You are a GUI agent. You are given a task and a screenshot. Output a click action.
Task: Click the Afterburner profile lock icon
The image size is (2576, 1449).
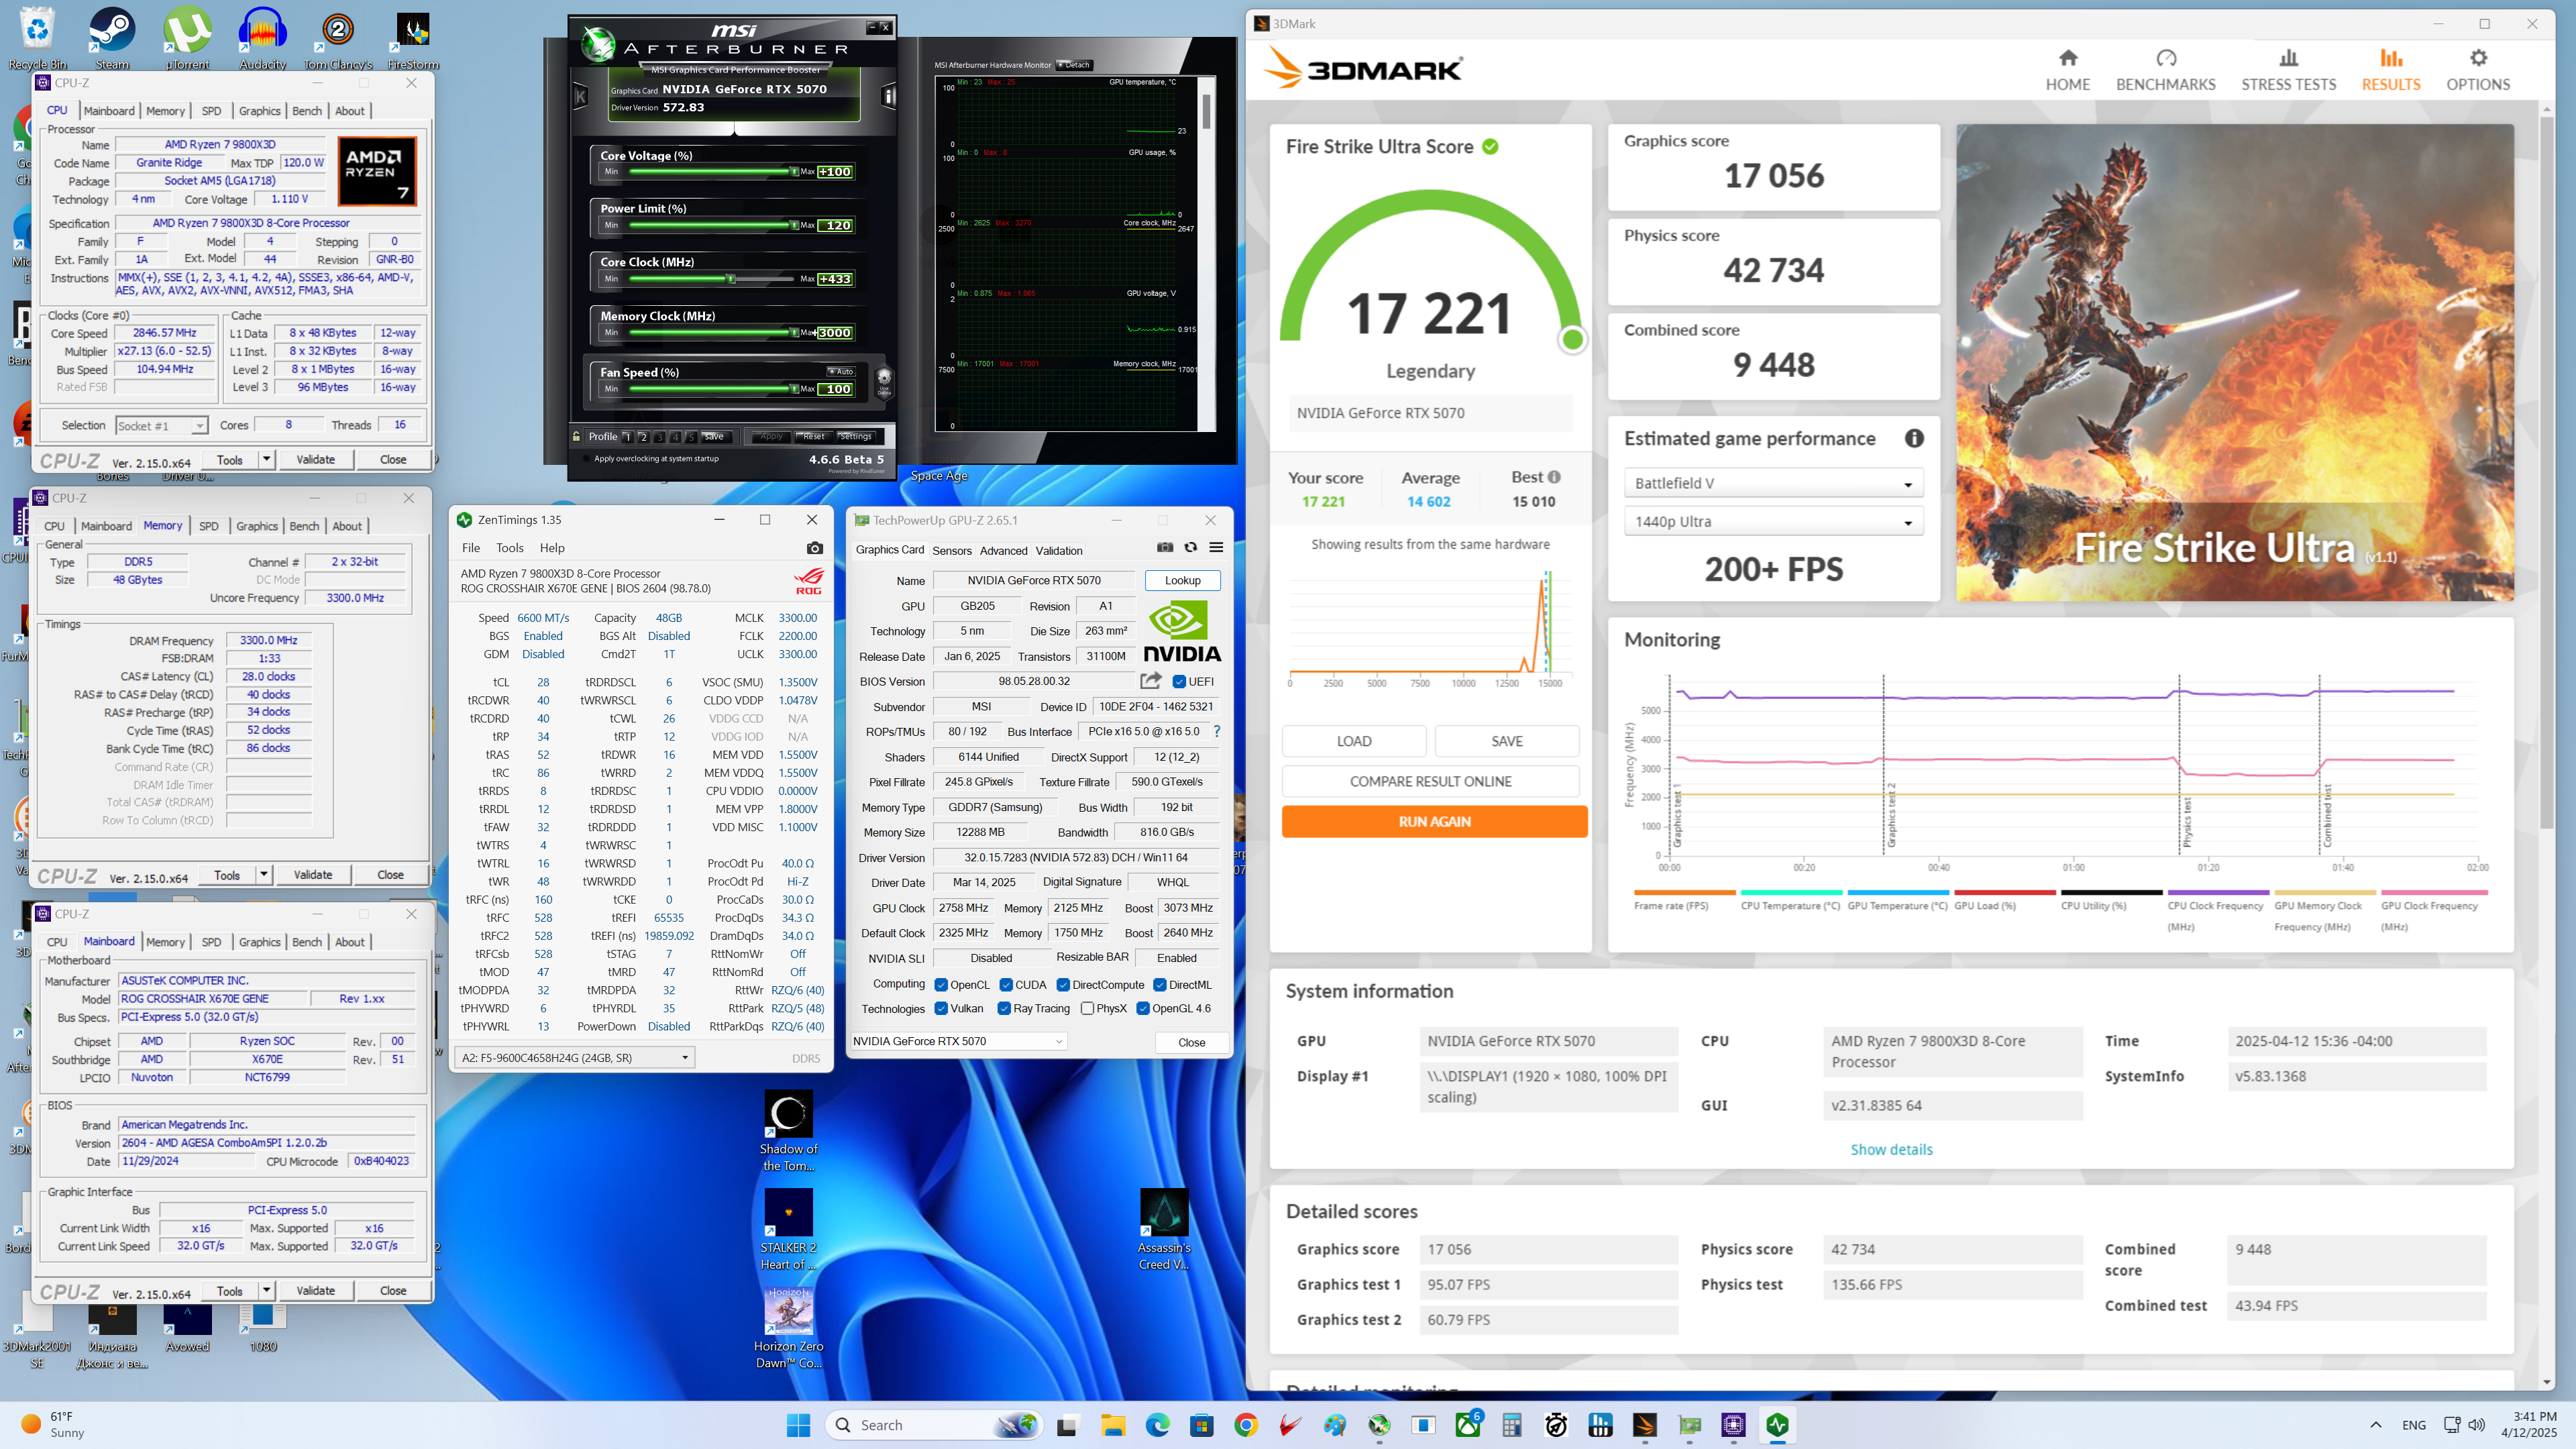(x=576, y=436)
